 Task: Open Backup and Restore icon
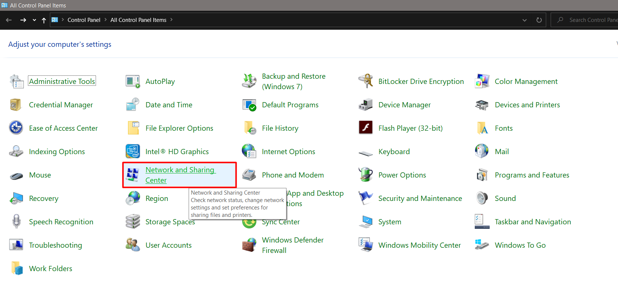tap(249, 81)
